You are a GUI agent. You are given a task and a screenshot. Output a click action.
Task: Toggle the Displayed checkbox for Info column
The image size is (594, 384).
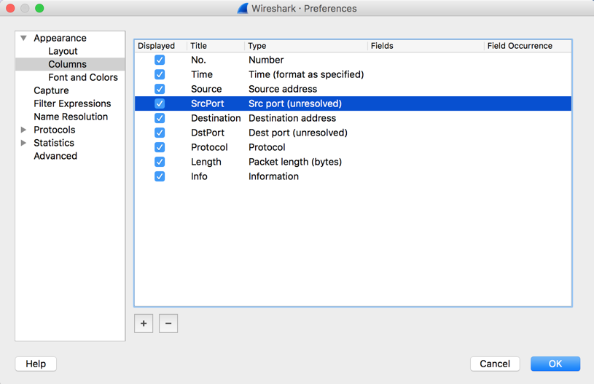[160, 176]
